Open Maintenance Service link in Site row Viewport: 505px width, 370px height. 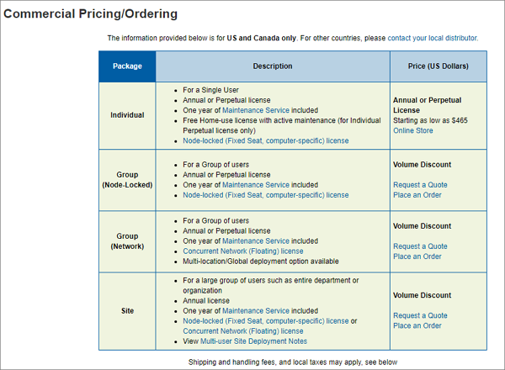[x=256, y=310]
